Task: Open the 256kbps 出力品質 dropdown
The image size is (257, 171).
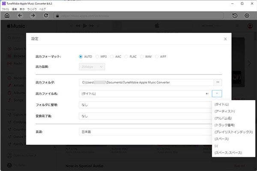Action: [92, 67]
